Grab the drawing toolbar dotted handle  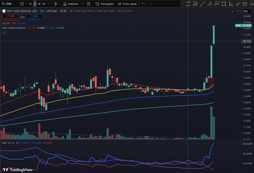182,4
